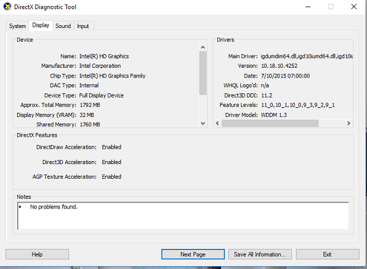The height and width of the screenshot is (269, 367).
Task: Click the Device panel vertical scrollbar thumb
Action: point(203,73)
